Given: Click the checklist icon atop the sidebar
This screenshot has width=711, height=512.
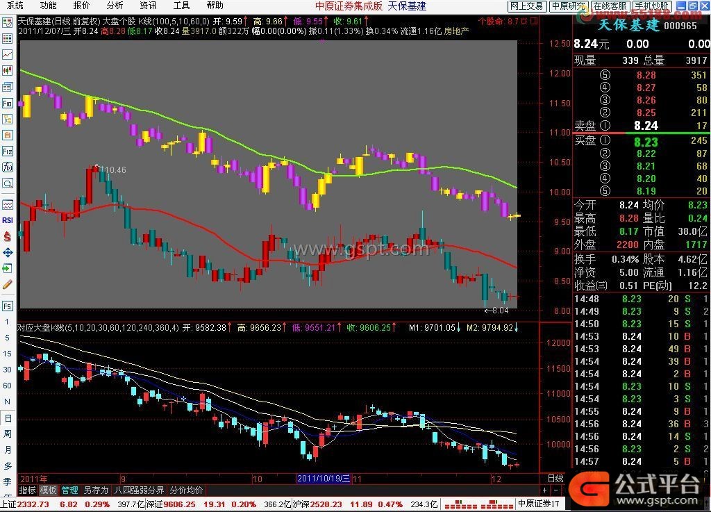Looking at the screenshot, I should tap(7, 23).
